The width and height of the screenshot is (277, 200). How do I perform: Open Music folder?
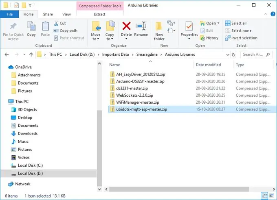(x=23, y=141)
